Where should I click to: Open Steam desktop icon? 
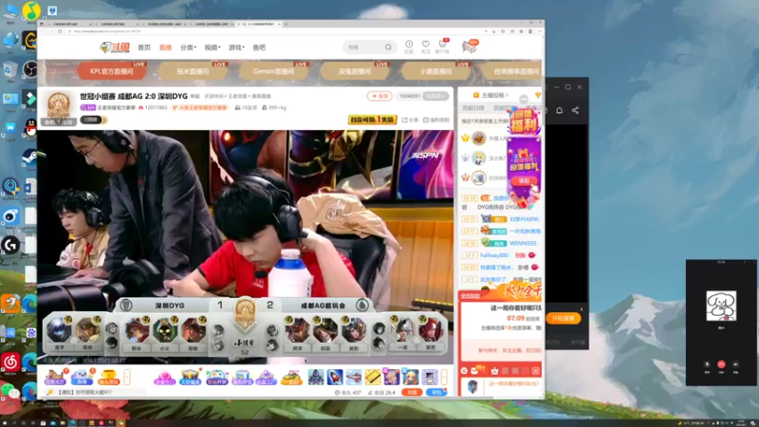[30, 158]
